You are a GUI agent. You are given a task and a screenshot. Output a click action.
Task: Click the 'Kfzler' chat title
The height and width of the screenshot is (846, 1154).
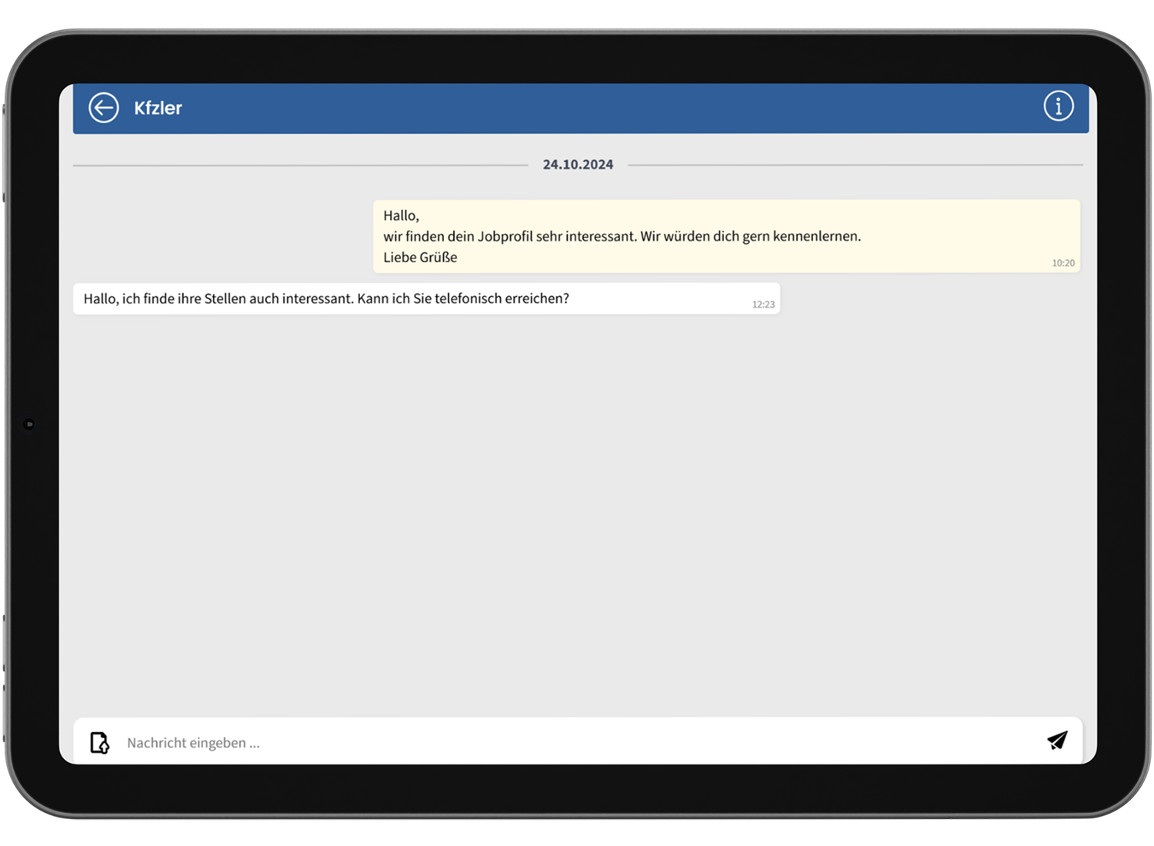[x=158, y=108]
